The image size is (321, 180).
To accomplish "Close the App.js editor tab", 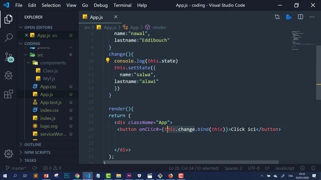I will (x=116, y=17).
